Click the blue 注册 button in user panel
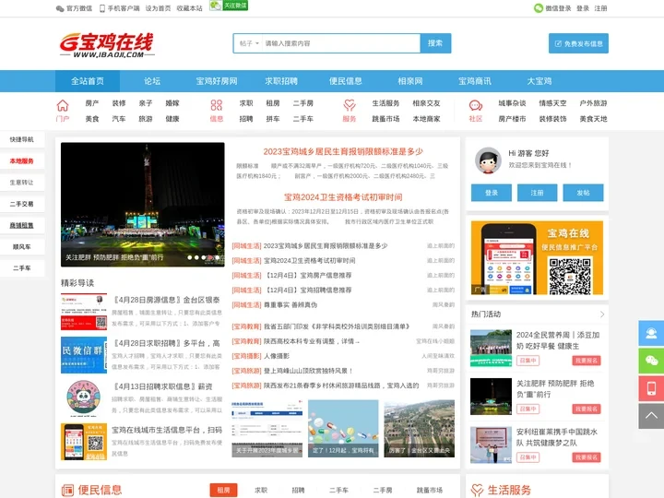The height and width of the screenshot is (498, 664). [537, 193]
